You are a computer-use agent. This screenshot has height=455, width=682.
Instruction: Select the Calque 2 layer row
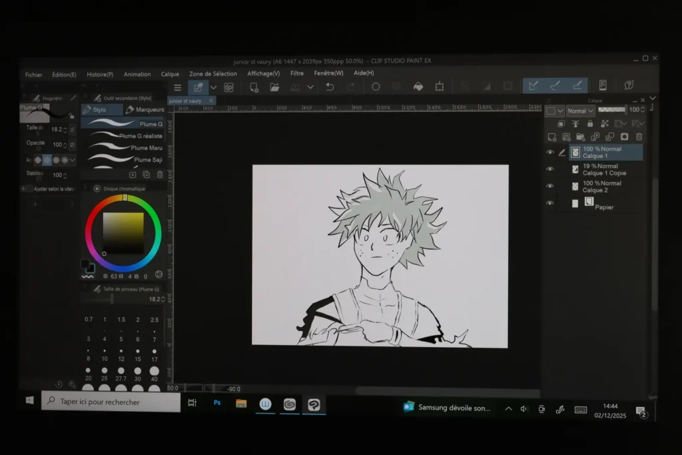(606, 187)
